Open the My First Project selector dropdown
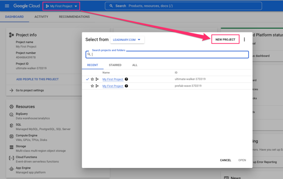This screenshot has width=283, height=179. pos(61,6)
